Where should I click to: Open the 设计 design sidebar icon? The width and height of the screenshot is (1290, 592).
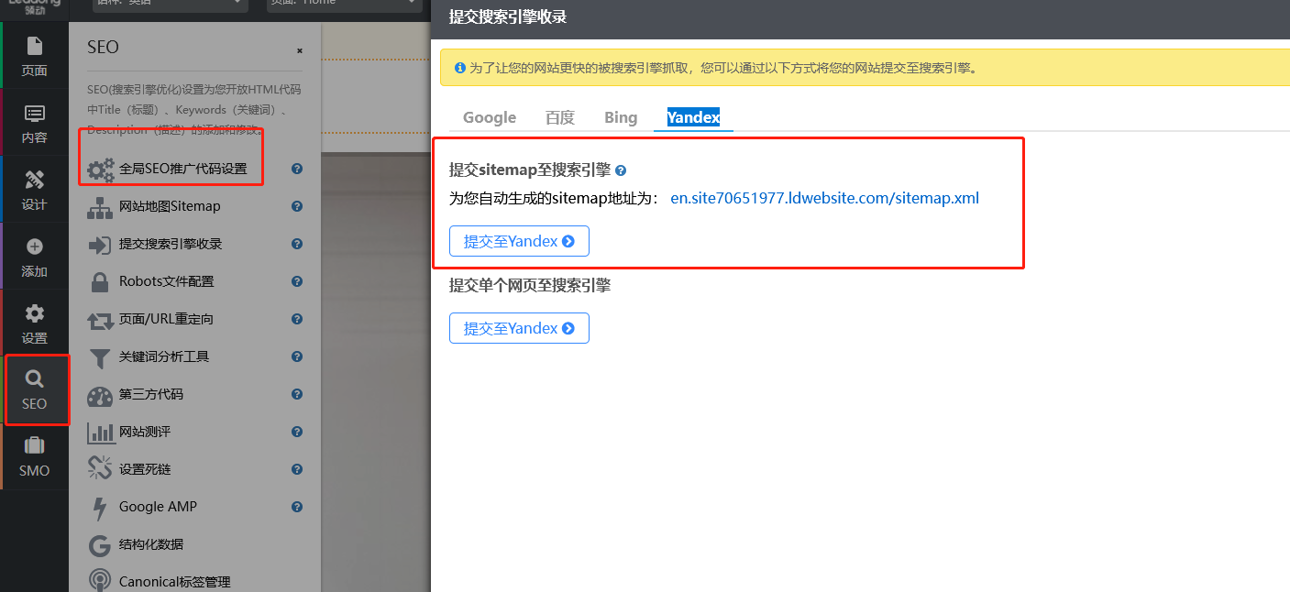(x=34, y=179)
